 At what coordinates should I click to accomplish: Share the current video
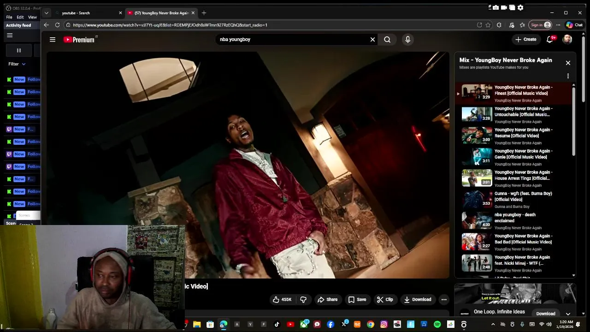[327, 300]
